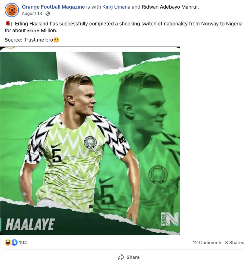The height and width of the screenshot is (261, 246).
Task: Click the red siren emoji in post text
Action: point(8,24)
